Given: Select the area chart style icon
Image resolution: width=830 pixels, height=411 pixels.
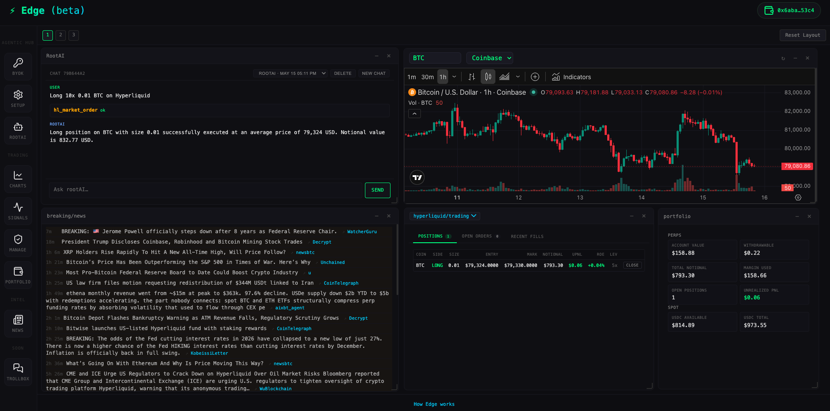Looking at the screenshot, I should click(504, 77).
